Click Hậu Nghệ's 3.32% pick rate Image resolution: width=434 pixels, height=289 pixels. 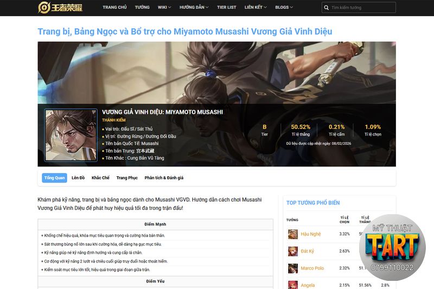click(x=344, y=234)
